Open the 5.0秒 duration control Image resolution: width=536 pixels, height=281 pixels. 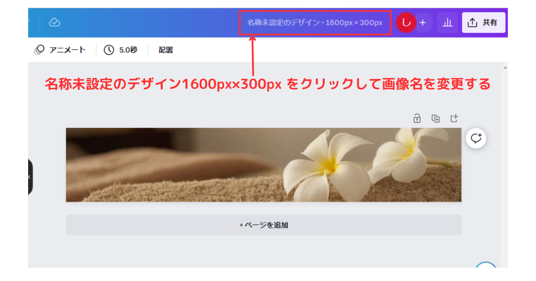click(128, 50)
